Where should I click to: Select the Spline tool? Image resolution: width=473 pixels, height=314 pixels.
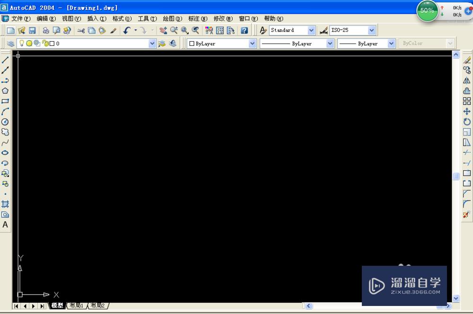[x=6, y=142]
